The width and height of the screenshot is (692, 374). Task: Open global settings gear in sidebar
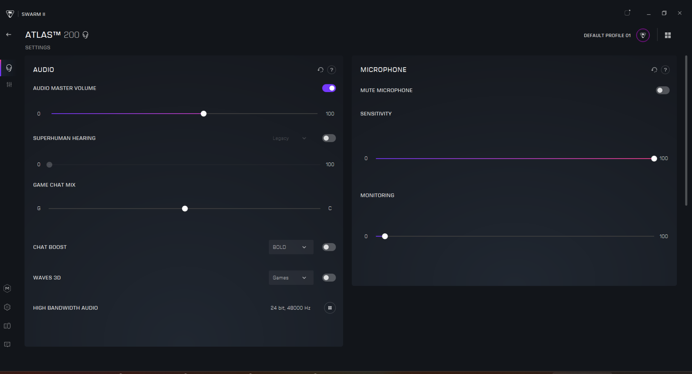coord(7,307)
